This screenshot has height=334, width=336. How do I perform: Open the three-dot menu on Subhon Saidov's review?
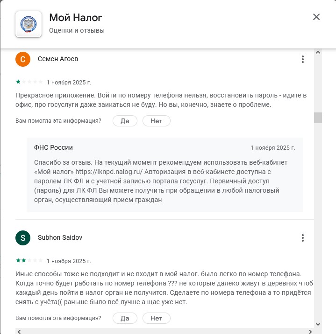coord(303,237)
